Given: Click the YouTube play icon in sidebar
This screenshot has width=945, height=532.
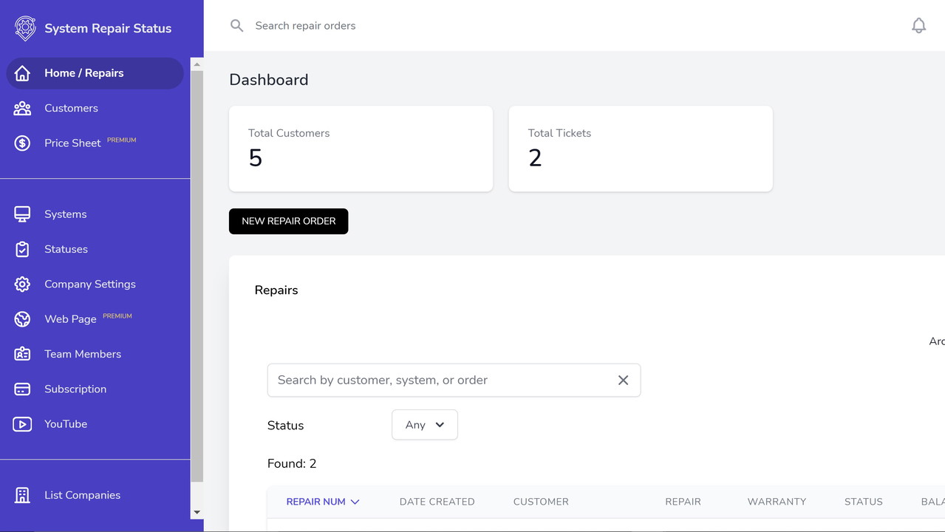Looking at the screenshot, I should [x=22, y=424].
